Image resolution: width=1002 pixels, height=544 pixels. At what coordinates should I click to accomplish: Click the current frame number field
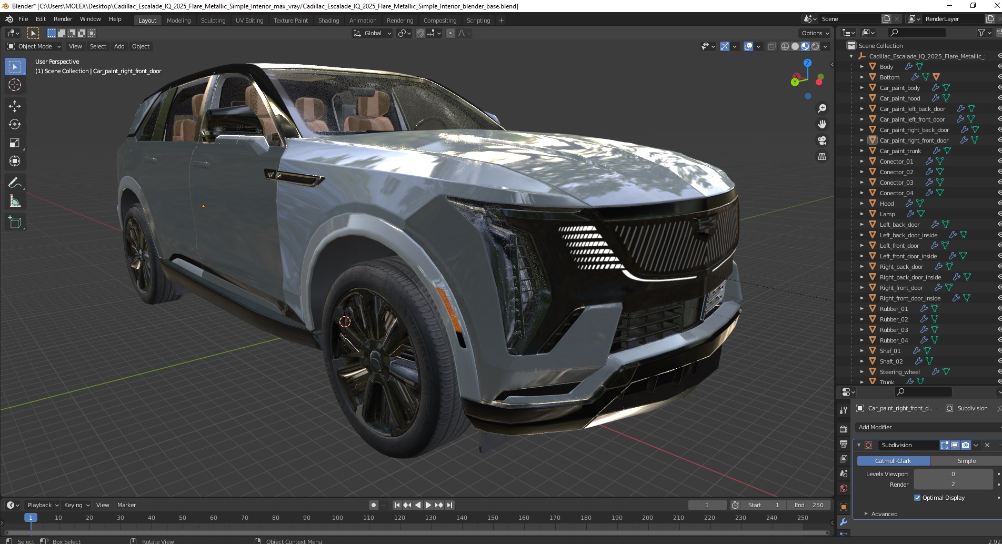click(x=707, y=505)
